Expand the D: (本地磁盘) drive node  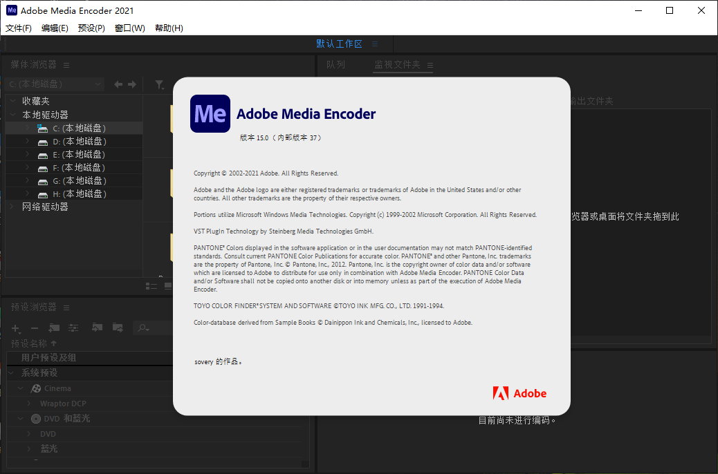[x=27, y=142]
